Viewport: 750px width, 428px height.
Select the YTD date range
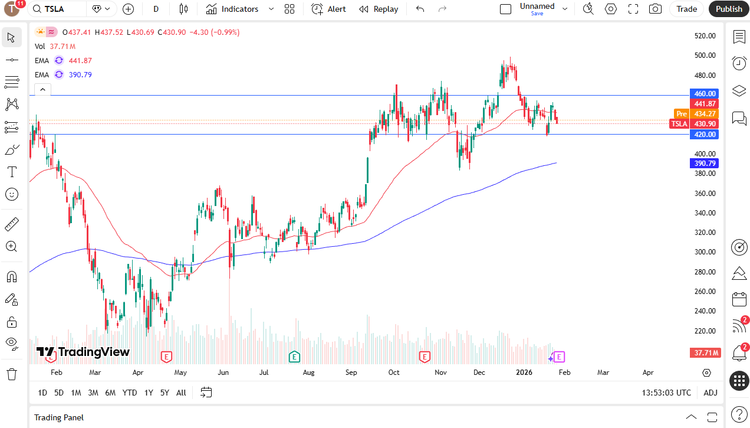tap(130, 393)
